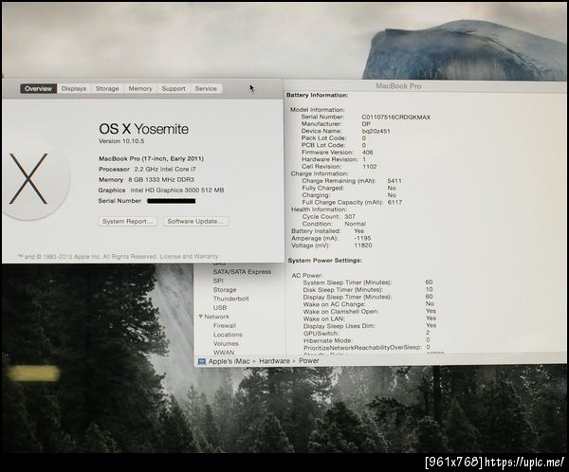Click Processor 2.2 GHz Intel Core i7
Viewport: 569px width, 472px height.
click(x=147, y=169)
